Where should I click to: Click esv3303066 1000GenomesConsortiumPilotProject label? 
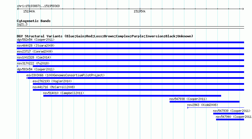click(x=65, y=75)
